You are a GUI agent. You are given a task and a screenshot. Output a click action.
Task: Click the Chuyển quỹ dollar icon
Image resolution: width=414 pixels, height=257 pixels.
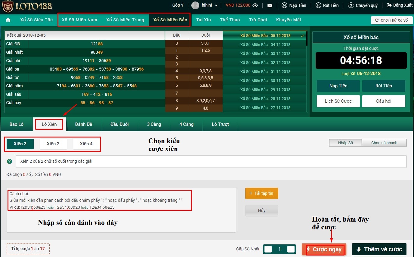(351, 5)
